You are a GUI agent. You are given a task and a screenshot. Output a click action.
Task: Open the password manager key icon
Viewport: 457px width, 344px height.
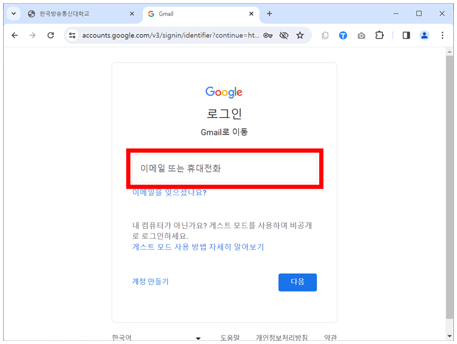268,35
